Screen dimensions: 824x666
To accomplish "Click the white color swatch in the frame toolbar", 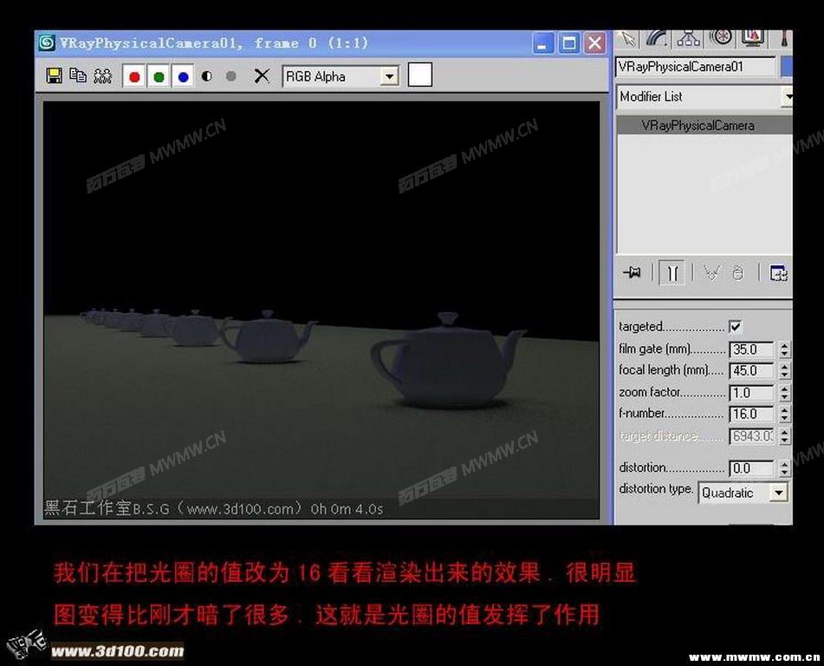I will (x=420, y=75).
